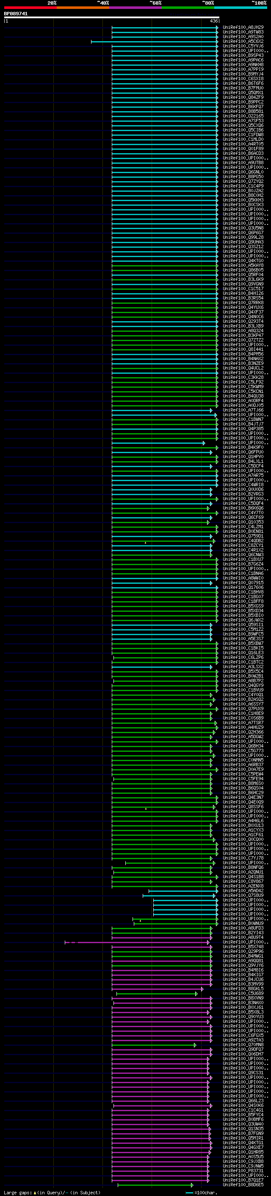Image resolution: width=271 pixels, height=1196 pixels.
Task: Select the BP089741 query name label
Action: 16,14
